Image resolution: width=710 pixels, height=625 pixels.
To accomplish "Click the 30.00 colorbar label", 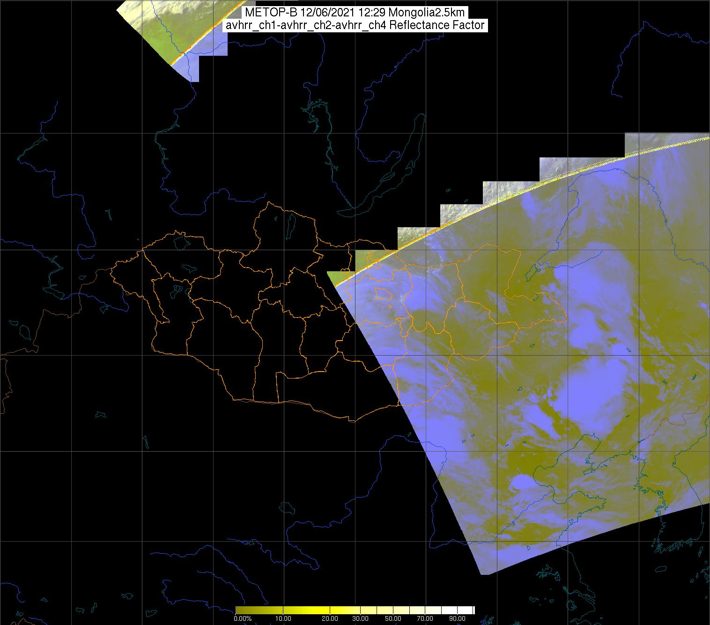I will point(361,619).
